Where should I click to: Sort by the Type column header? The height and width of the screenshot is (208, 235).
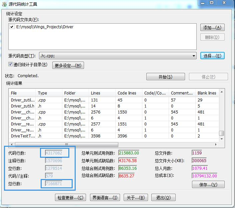pos(49,93)
